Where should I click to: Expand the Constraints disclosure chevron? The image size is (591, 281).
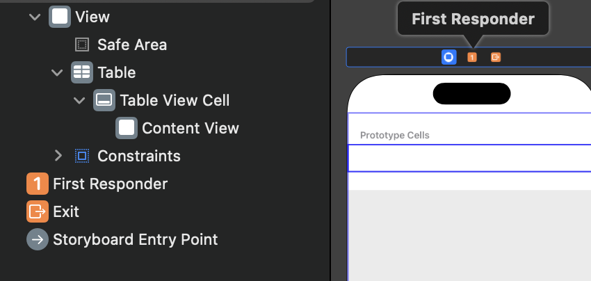pyautogui.click(x=58, y=156)
